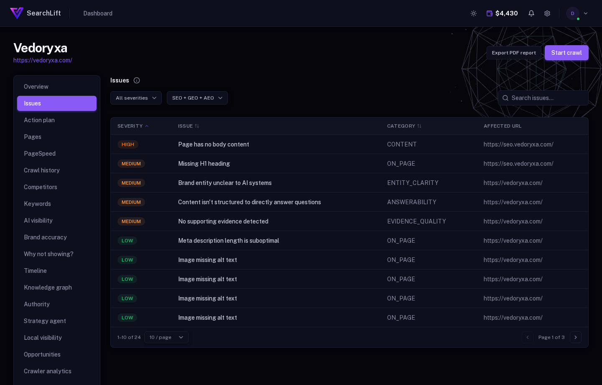Open the All severities filter dropdown
This screenshot has height=385, width=602.
click(x=136, y=98)
